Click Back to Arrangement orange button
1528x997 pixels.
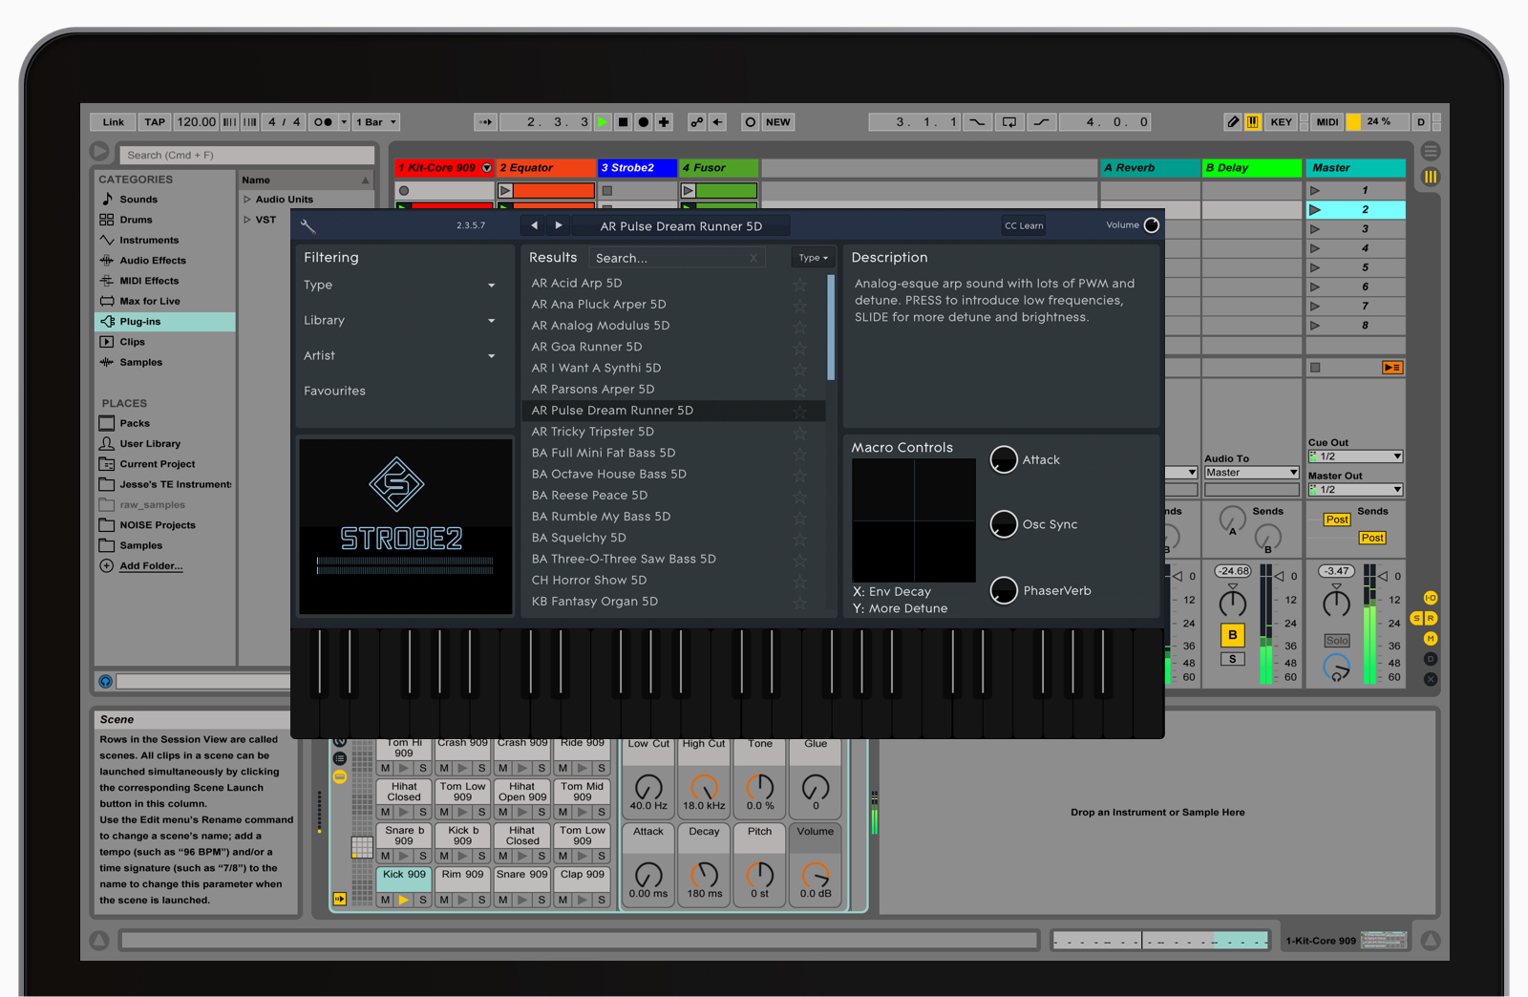1392,368
